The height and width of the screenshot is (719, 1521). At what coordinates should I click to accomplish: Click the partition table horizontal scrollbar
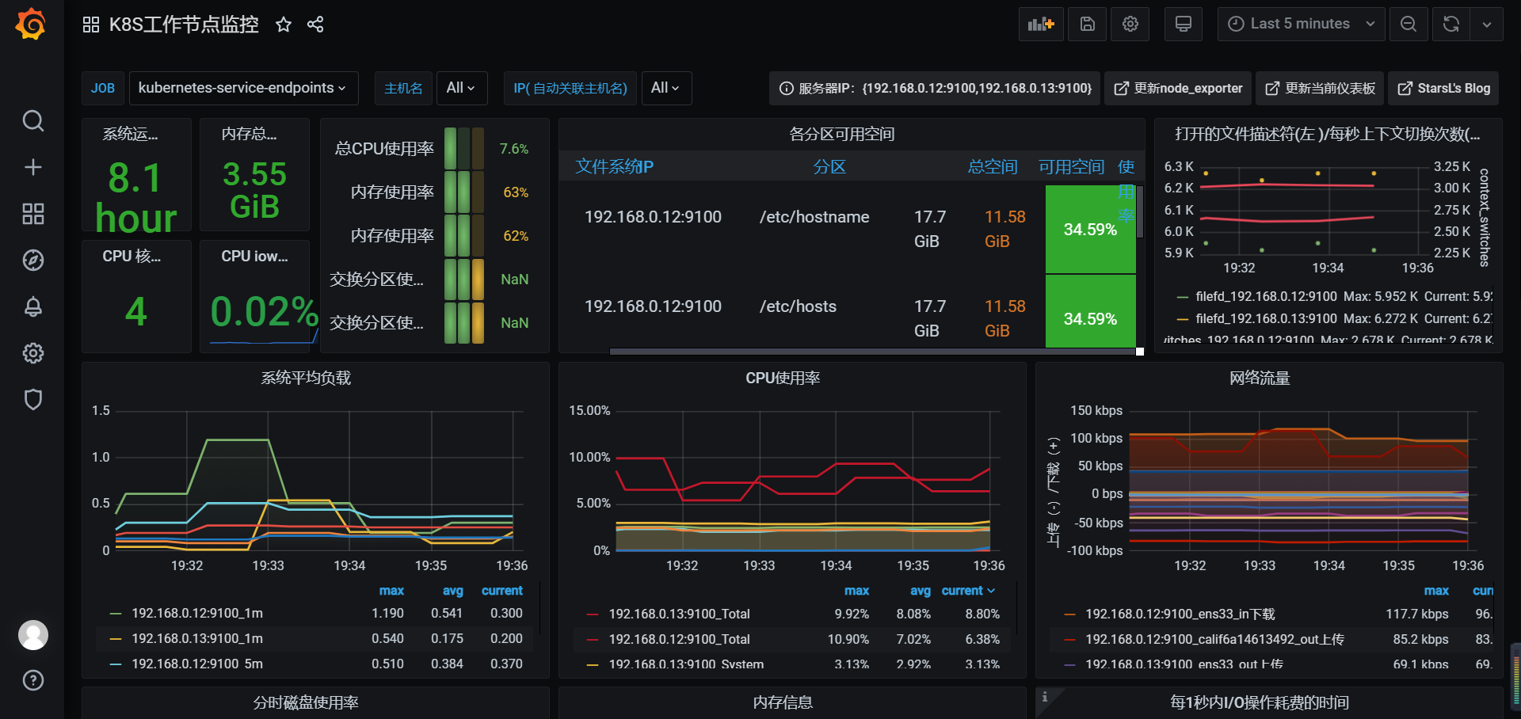tap(871, 351)
